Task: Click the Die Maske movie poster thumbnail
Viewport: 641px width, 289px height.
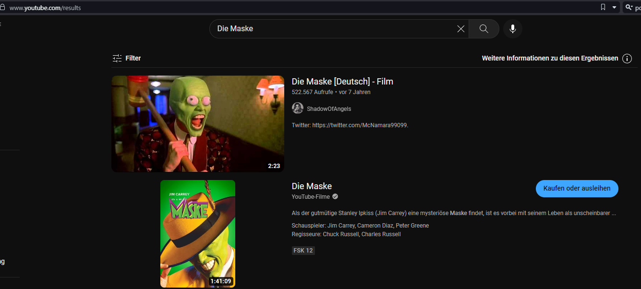Action: click(x=198, y=234)
